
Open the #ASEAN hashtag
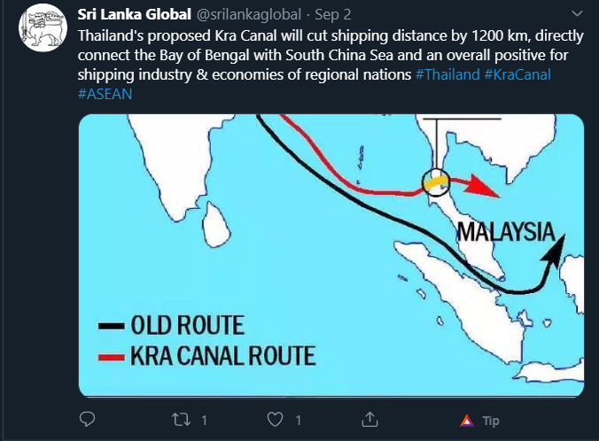point(105,94)
